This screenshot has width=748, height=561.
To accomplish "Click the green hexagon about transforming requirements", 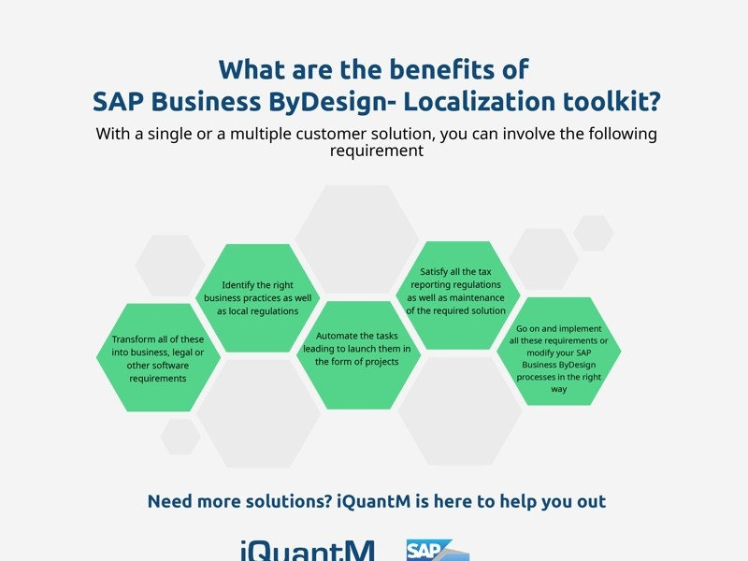I will click(157, 358).
